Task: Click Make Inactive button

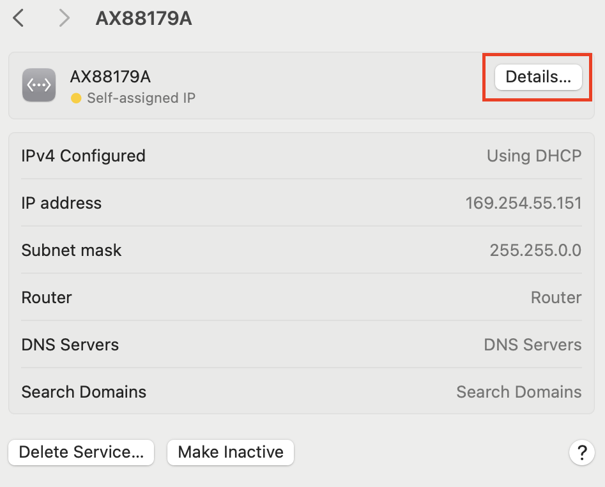Action: [x=231, y=453]
